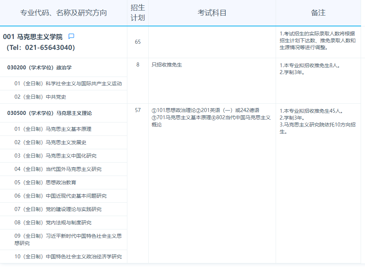Select 01 科学社会主义与国际共产主义运动 direction
365x267 pixels.
68,83
